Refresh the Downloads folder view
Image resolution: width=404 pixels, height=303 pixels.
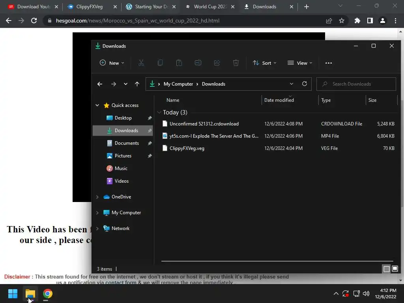tap(305, 84)
